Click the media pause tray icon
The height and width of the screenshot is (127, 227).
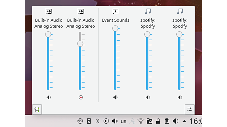pos(106,121)
